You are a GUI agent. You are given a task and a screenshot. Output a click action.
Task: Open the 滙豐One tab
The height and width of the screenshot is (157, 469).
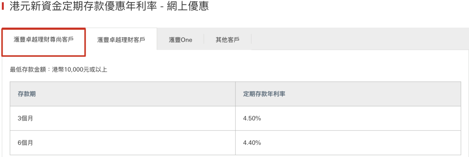tap(180, 40)
